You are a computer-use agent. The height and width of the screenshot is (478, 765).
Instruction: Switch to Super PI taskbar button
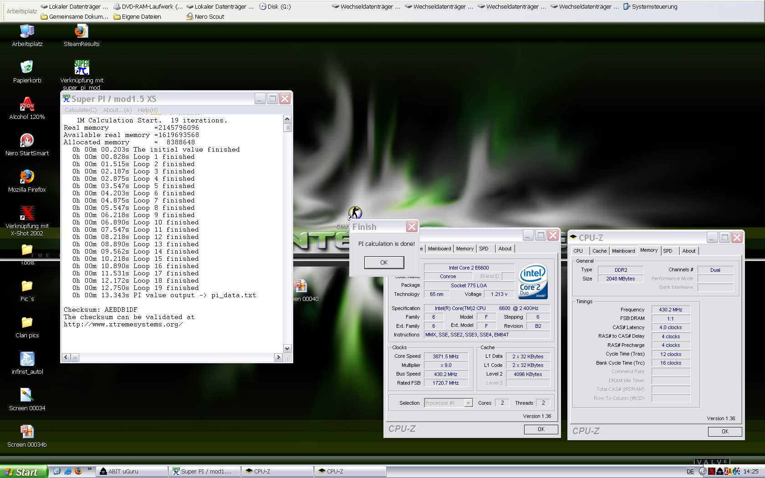[x=204, y=472]
